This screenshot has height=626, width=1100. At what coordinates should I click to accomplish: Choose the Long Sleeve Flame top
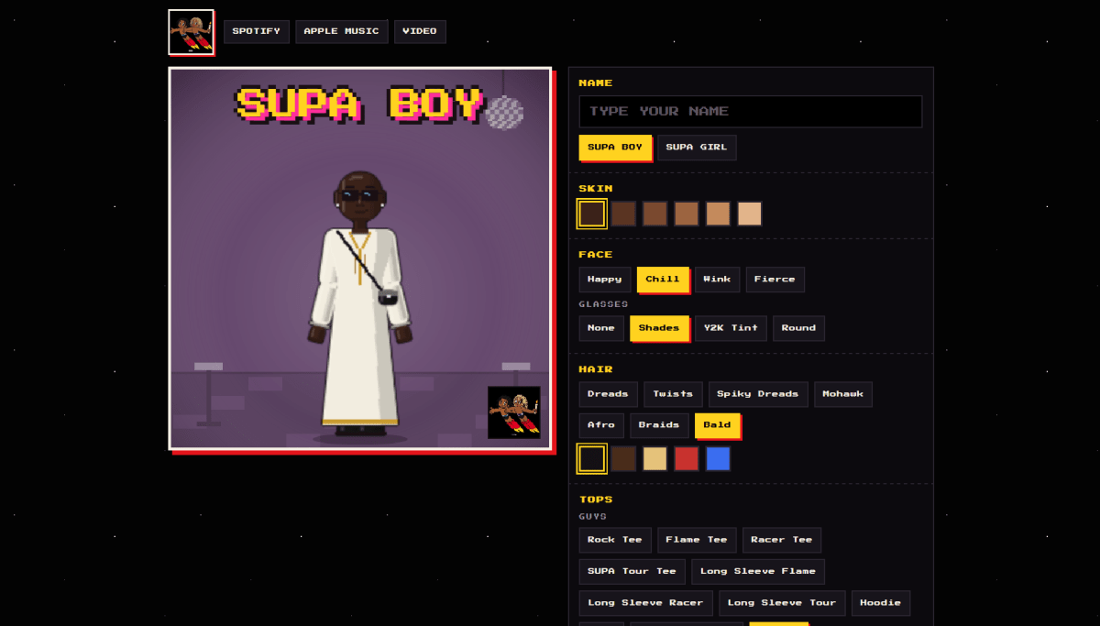pyautogui.click(x=758, y=572)
